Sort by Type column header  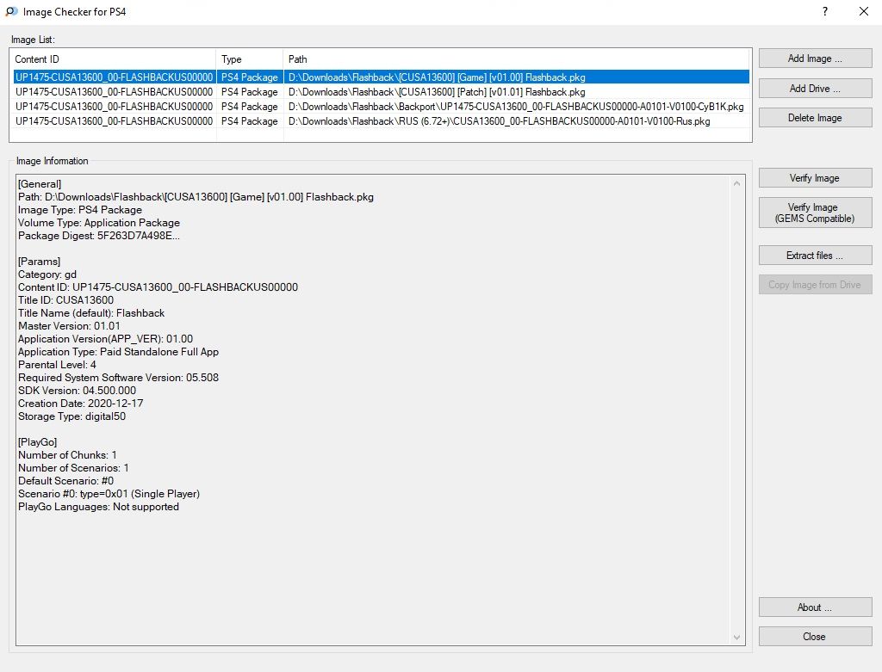click(x=250, y=59)
